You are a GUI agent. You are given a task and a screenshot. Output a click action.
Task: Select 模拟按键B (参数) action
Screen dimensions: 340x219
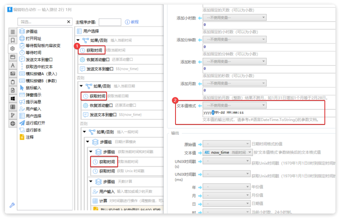pos(38,81)
